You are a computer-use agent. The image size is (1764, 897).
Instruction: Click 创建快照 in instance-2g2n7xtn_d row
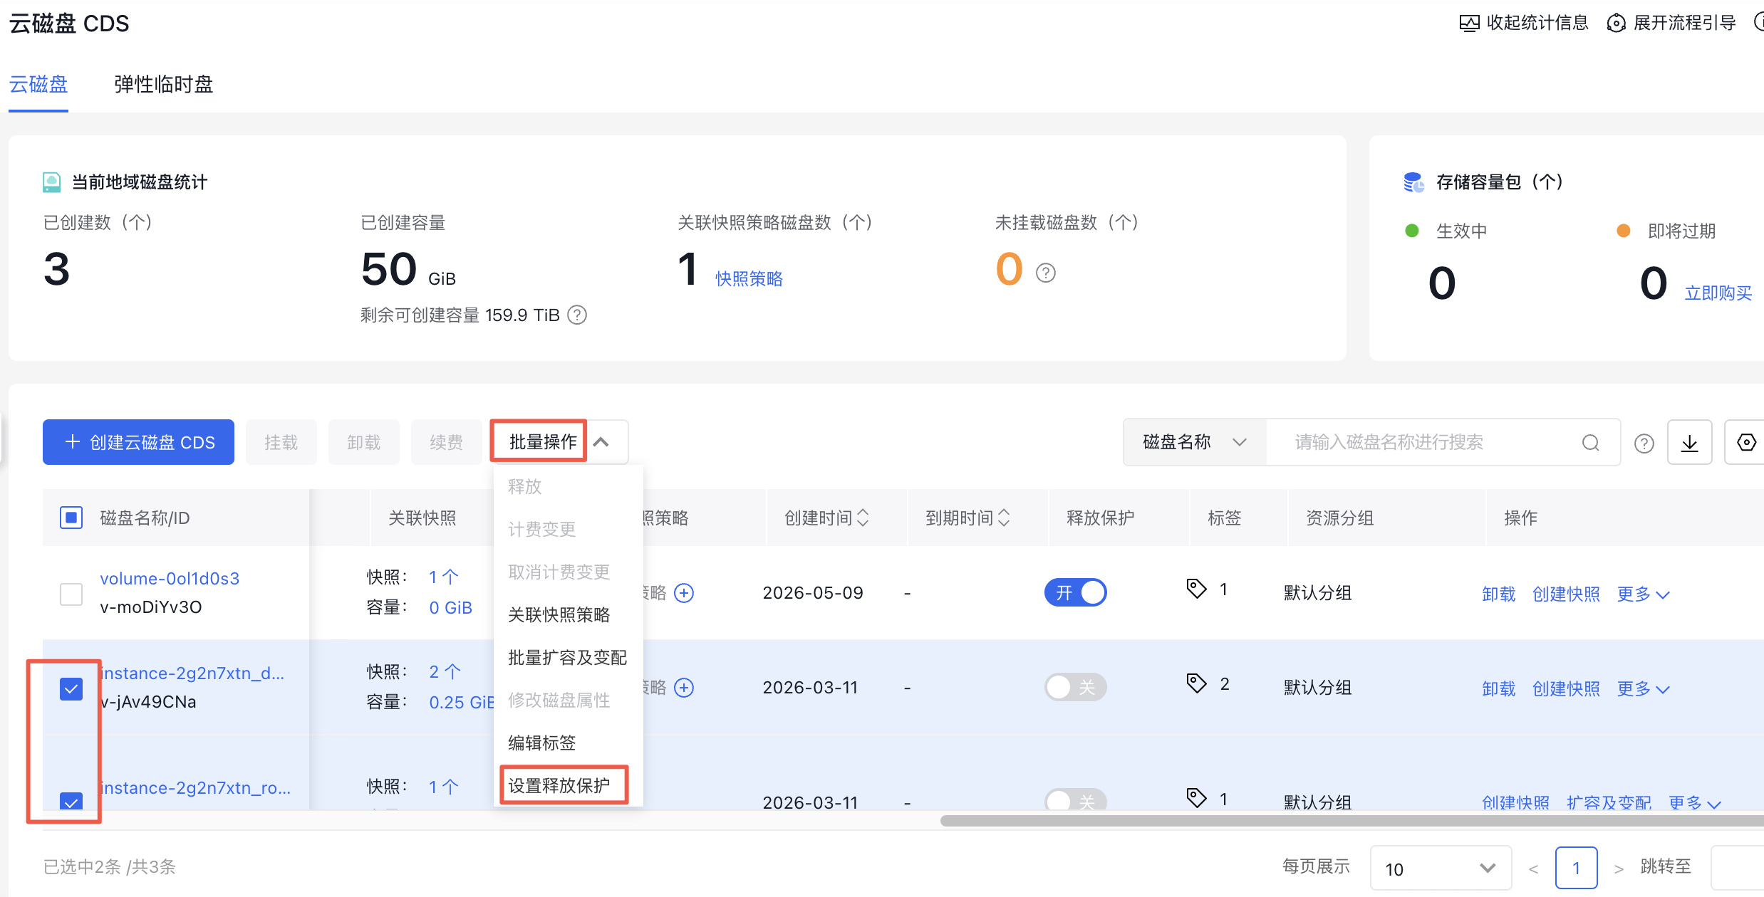coord(1566,688)
